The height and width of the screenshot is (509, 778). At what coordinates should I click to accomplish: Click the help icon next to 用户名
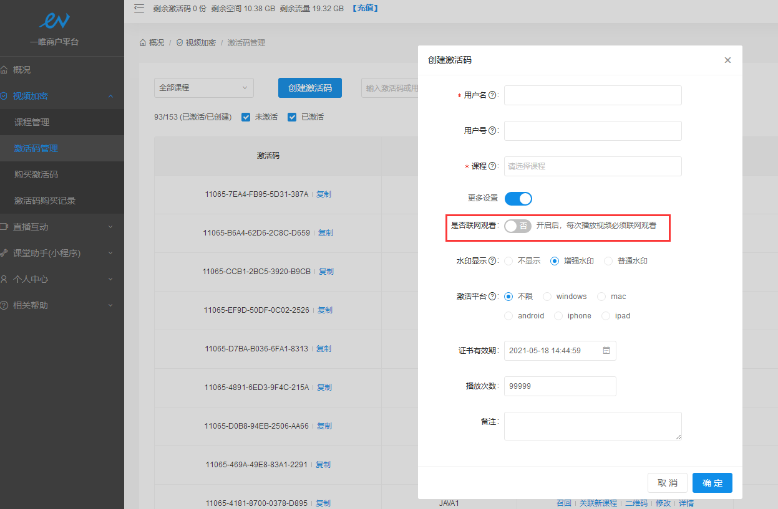tap(492, 95)
